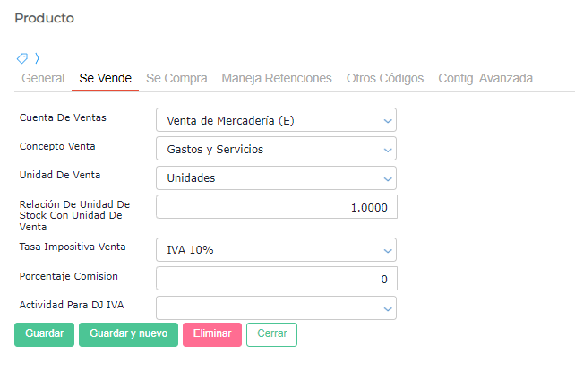Click the Cerrar button
The image size is (575, 372).
271,334
